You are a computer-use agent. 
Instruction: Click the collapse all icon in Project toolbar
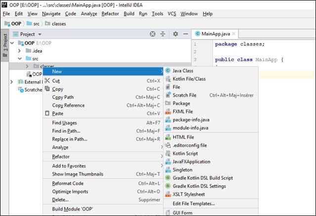163,34
